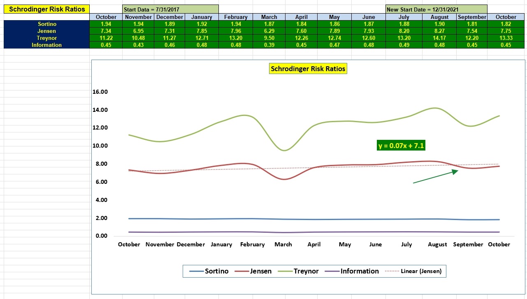
Task: Select the Sortino row header cell
Action: (47, 24)
